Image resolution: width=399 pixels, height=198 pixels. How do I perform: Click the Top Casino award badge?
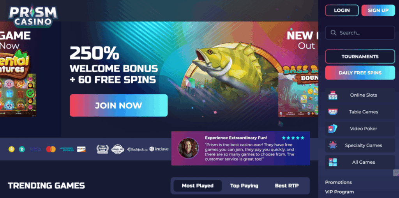coord(102,149)
